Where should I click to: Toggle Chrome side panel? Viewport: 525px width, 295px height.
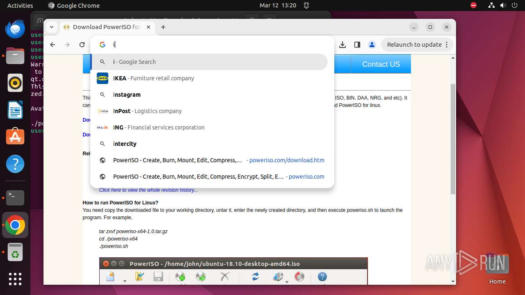[357, 45]
